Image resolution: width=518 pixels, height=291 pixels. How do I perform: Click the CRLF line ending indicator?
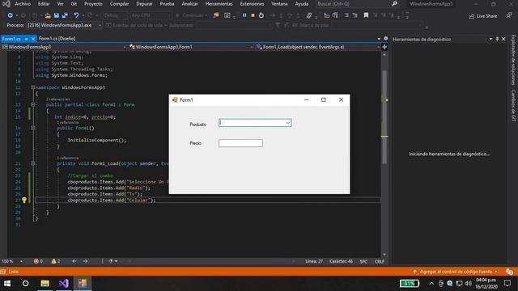(x=380, y=261)
